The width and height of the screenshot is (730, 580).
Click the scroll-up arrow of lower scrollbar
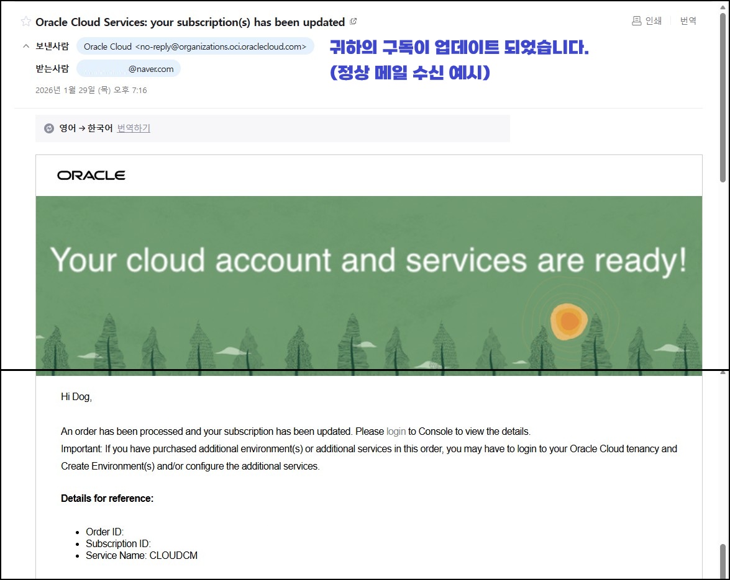(723, 373)
